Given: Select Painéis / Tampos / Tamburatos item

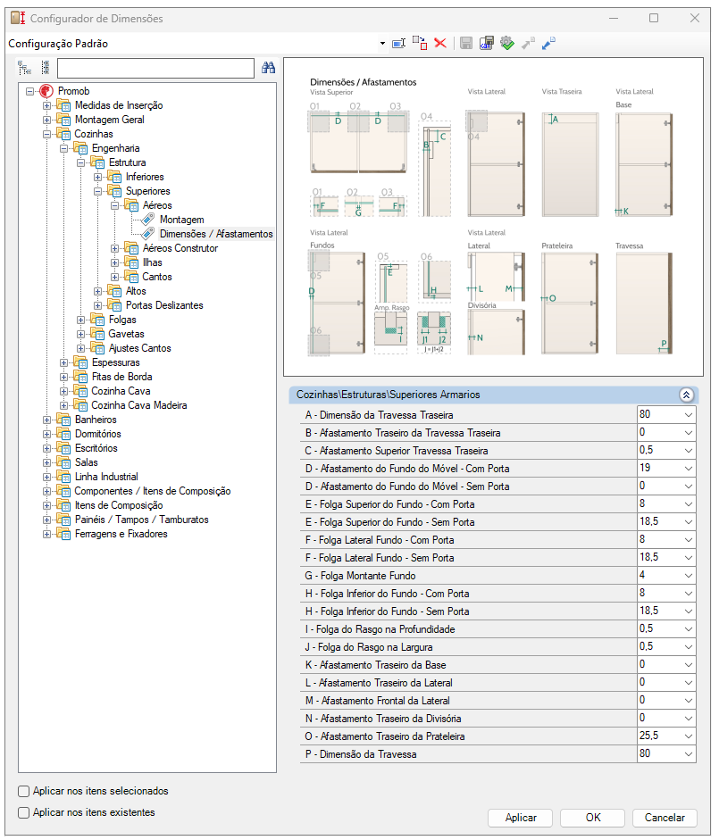Looking at the screenshot, I should pos(141,520).
